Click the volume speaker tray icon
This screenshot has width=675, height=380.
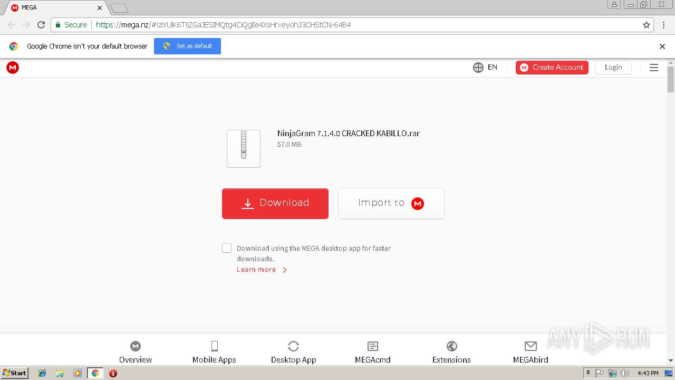625,373
